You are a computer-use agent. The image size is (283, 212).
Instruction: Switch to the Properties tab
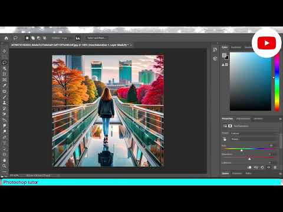point(228,119)
